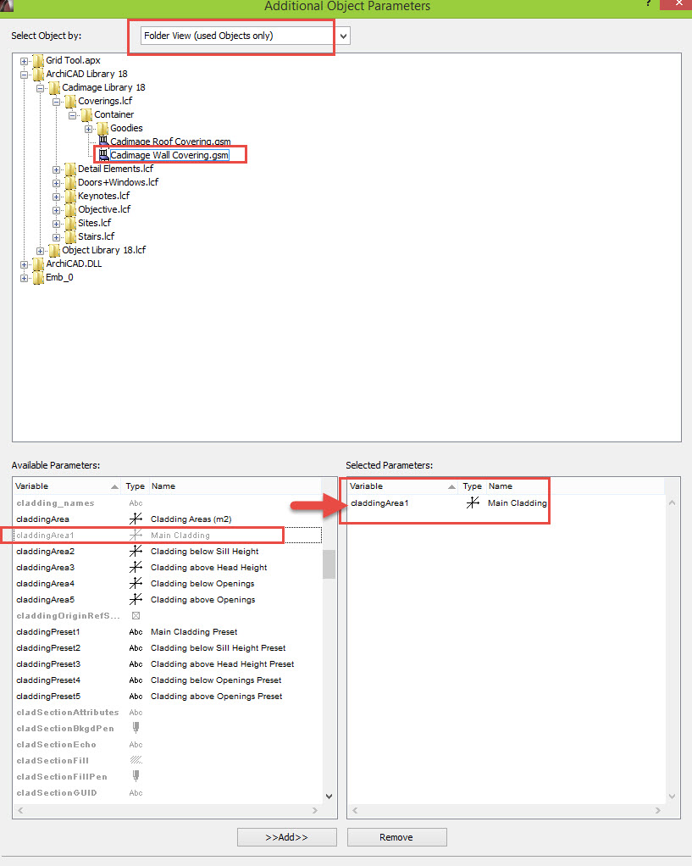
Task: Select the Objective.lcf folder icon
Action: [x=70, y=209]
